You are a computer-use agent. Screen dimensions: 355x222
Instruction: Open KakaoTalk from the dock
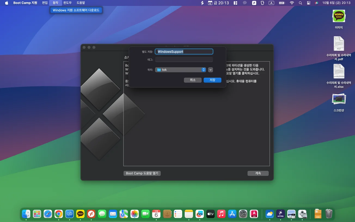pyautogui.click(x=80, y=214)
